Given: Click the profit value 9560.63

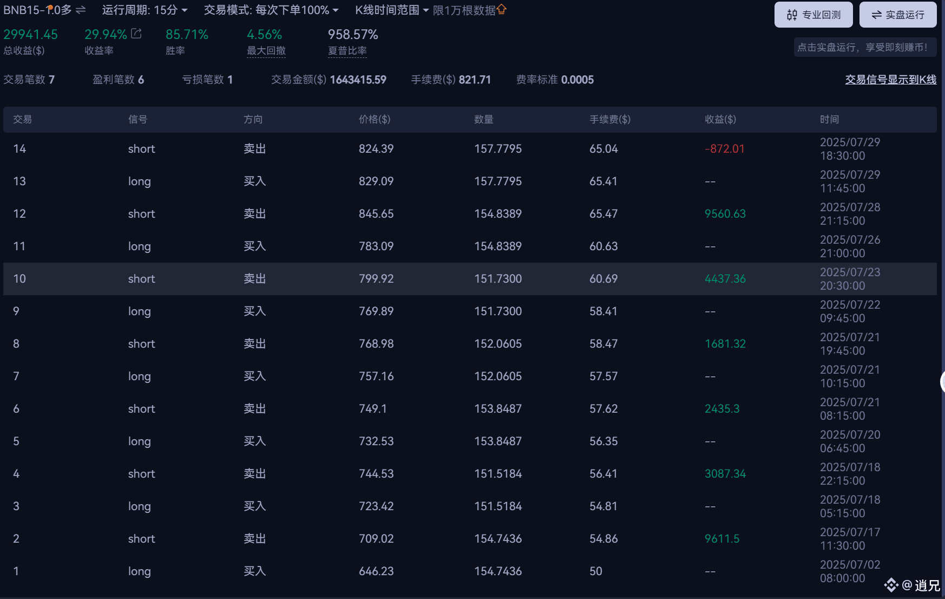Looking at the screenshot, I should (725, 214).
